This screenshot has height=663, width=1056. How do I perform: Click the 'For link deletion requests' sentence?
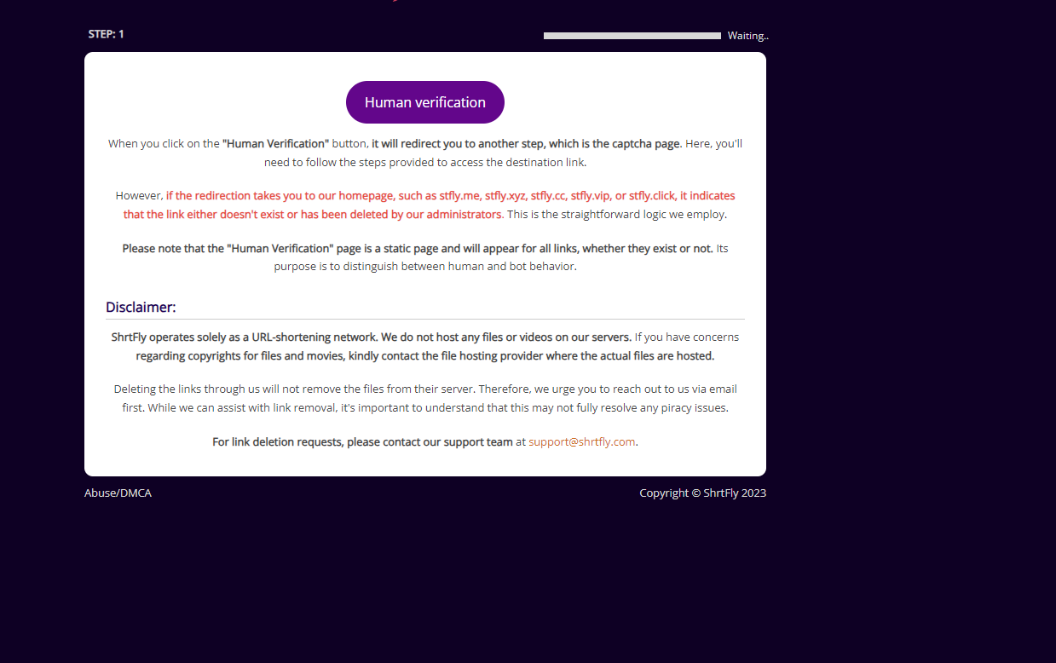point(425,441)
